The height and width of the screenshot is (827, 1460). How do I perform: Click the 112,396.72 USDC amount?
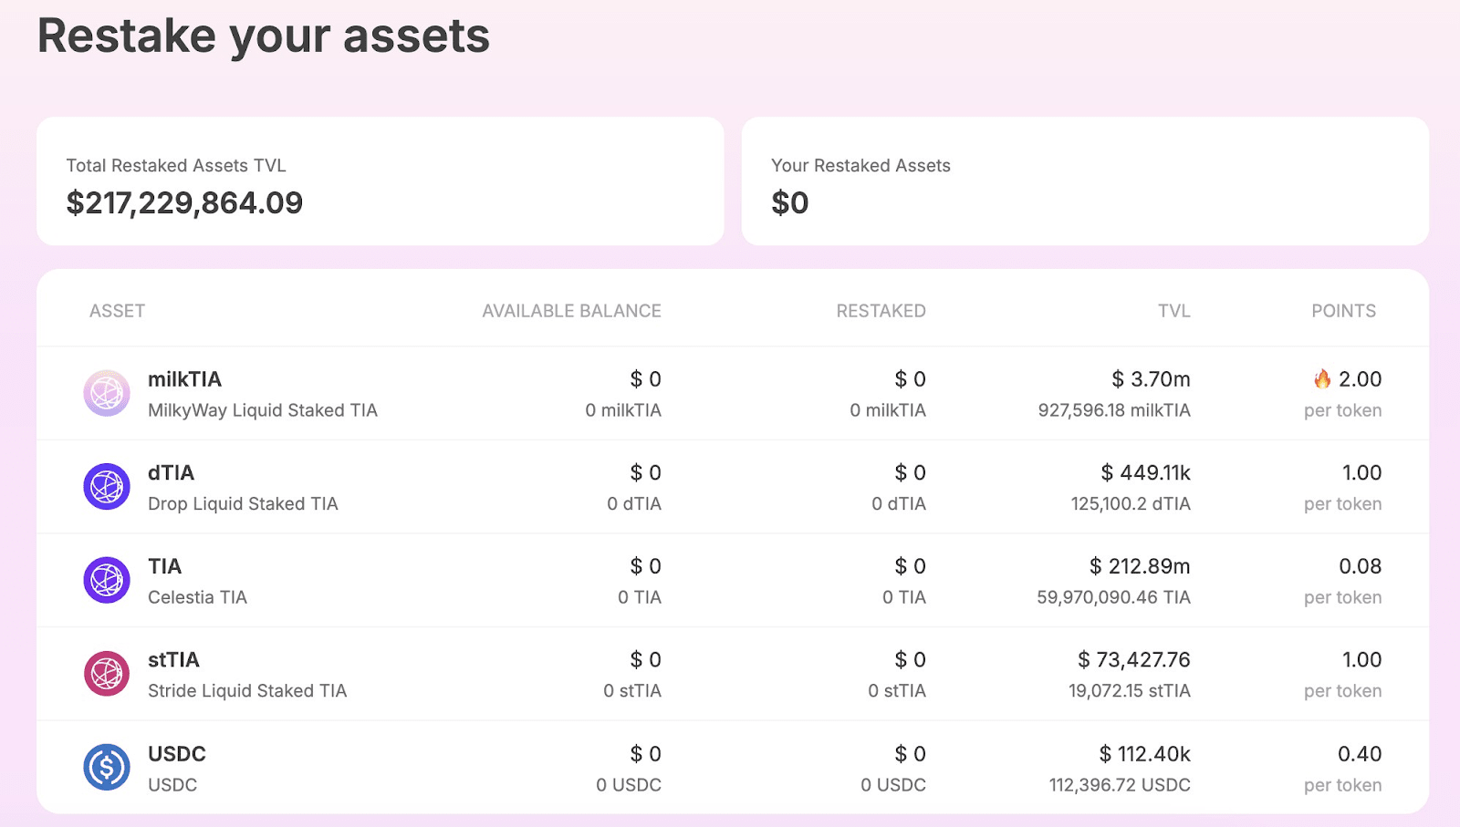(x=1120, y=785)
